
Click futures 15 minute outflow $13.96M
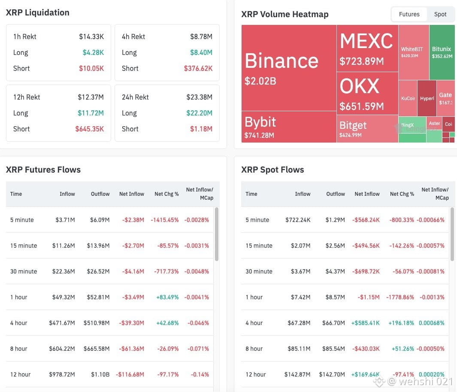tap(98, 246)
